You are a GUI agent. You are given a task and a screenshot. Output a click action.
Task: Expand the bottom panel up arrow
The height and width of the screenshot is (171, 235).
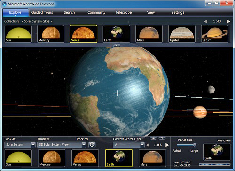point(153,138)
